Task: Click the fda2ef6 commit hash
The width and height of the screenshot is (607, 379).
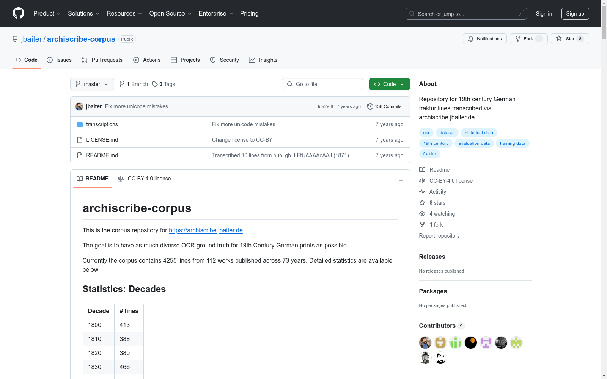Action: click(x=326, y=106)
